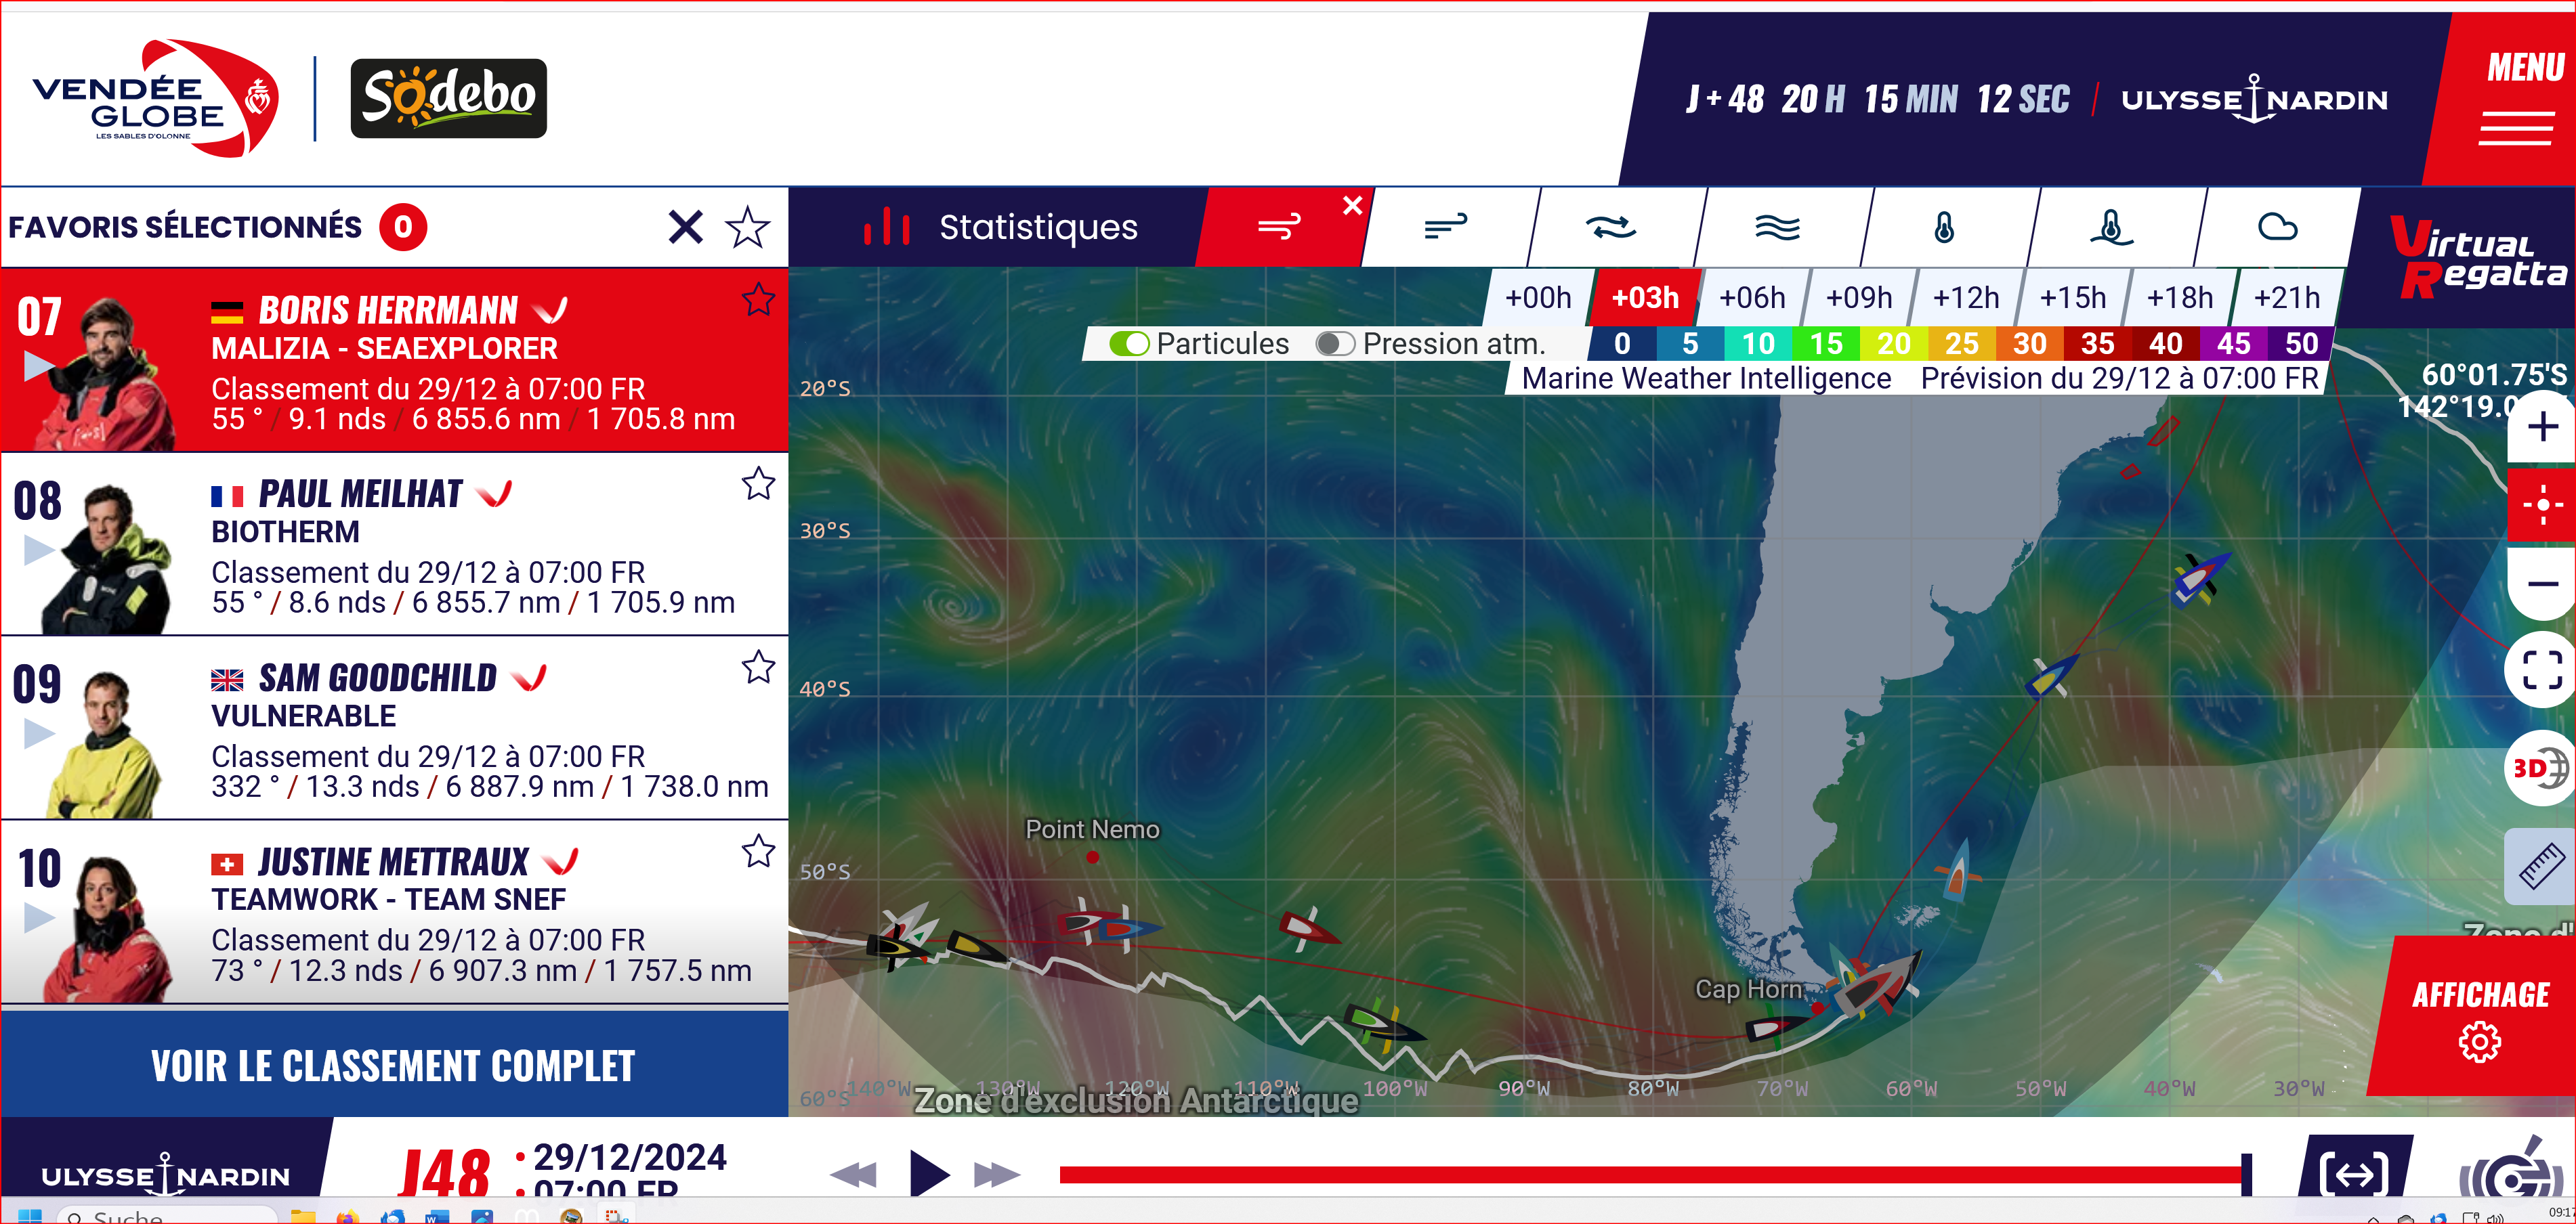
Task: Zoom out the map with minus button
Action: click(x=2543, y=584)
